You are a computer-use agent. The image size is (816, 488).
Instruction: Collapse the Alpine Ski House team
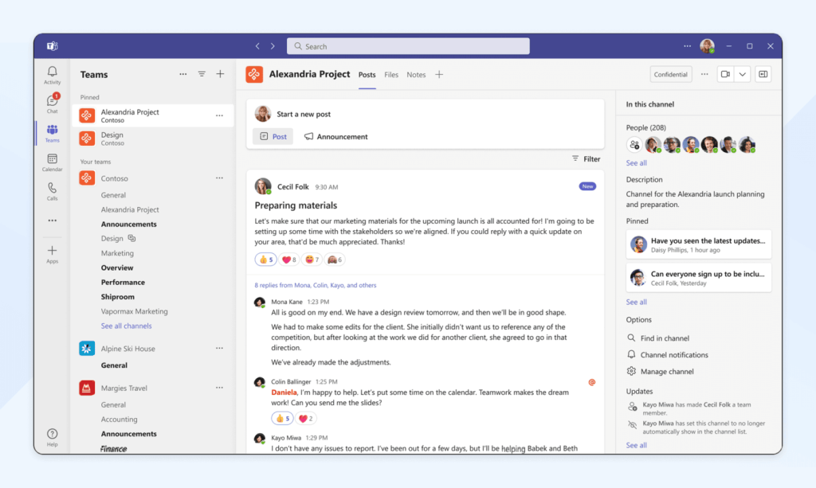coord(128,348)
